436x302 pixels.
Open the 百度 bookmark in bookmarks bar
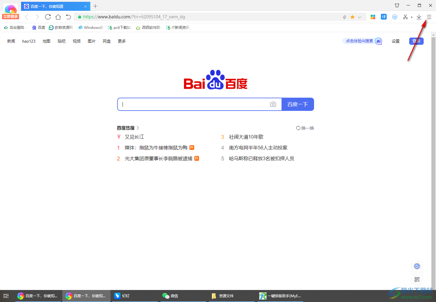39,28
